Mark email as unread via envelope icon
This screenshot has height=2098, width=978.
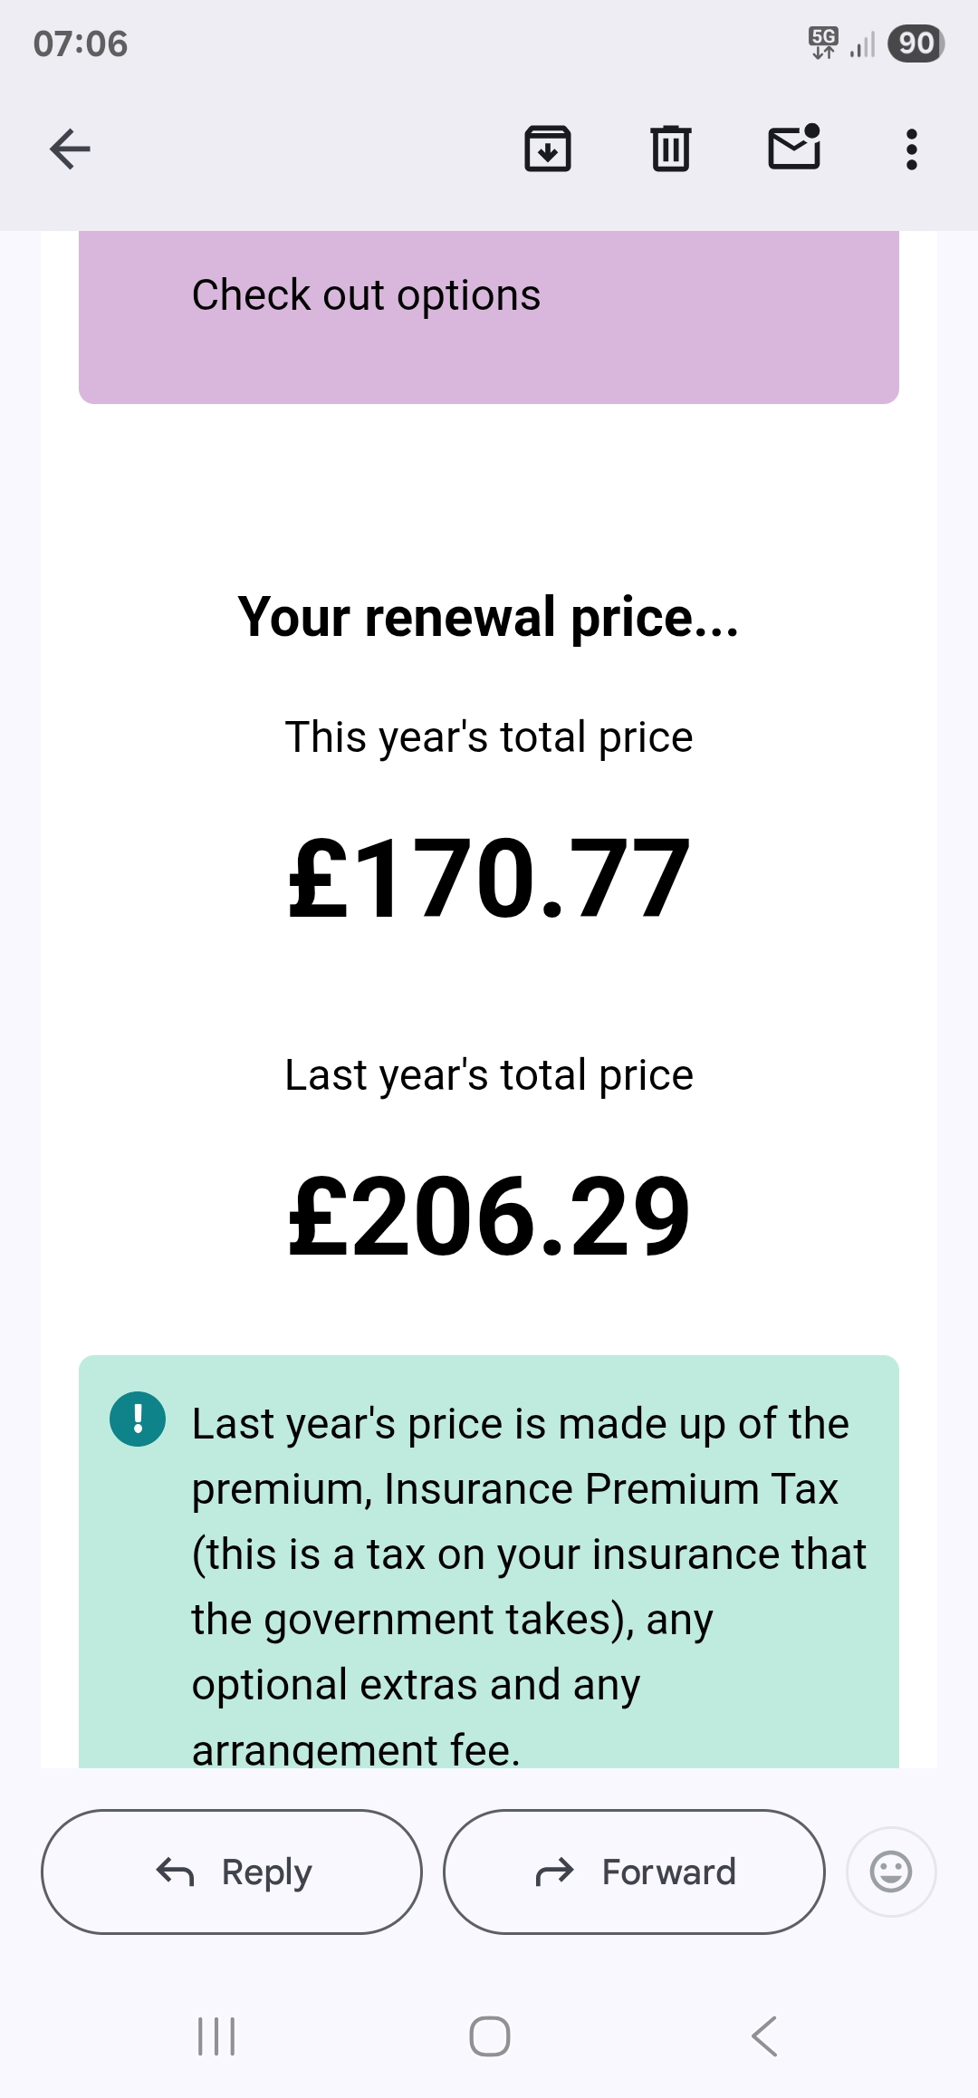click(794, 148)
